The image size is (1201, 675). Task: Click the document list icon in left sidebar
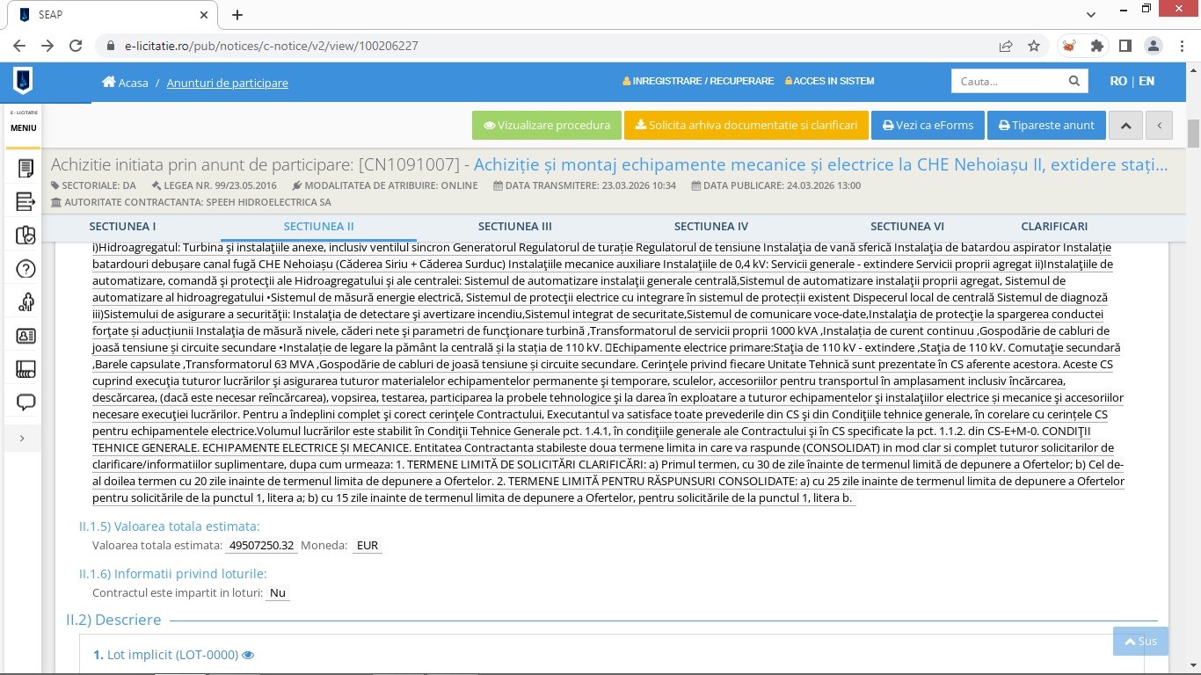[25, 201]
